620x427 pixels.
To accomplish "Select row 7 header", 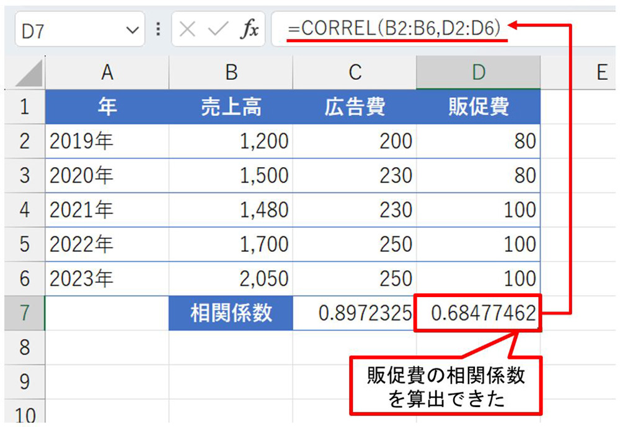I will pyautogui.click(x=25, y=313).
